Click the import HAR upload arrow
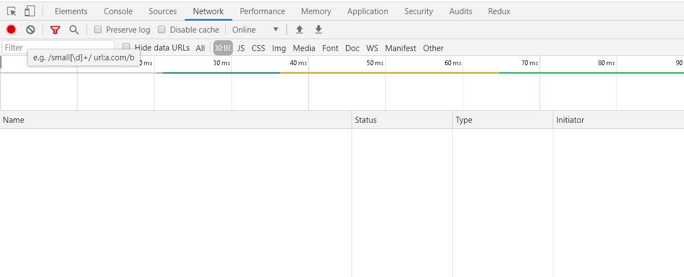 [299, 29]
